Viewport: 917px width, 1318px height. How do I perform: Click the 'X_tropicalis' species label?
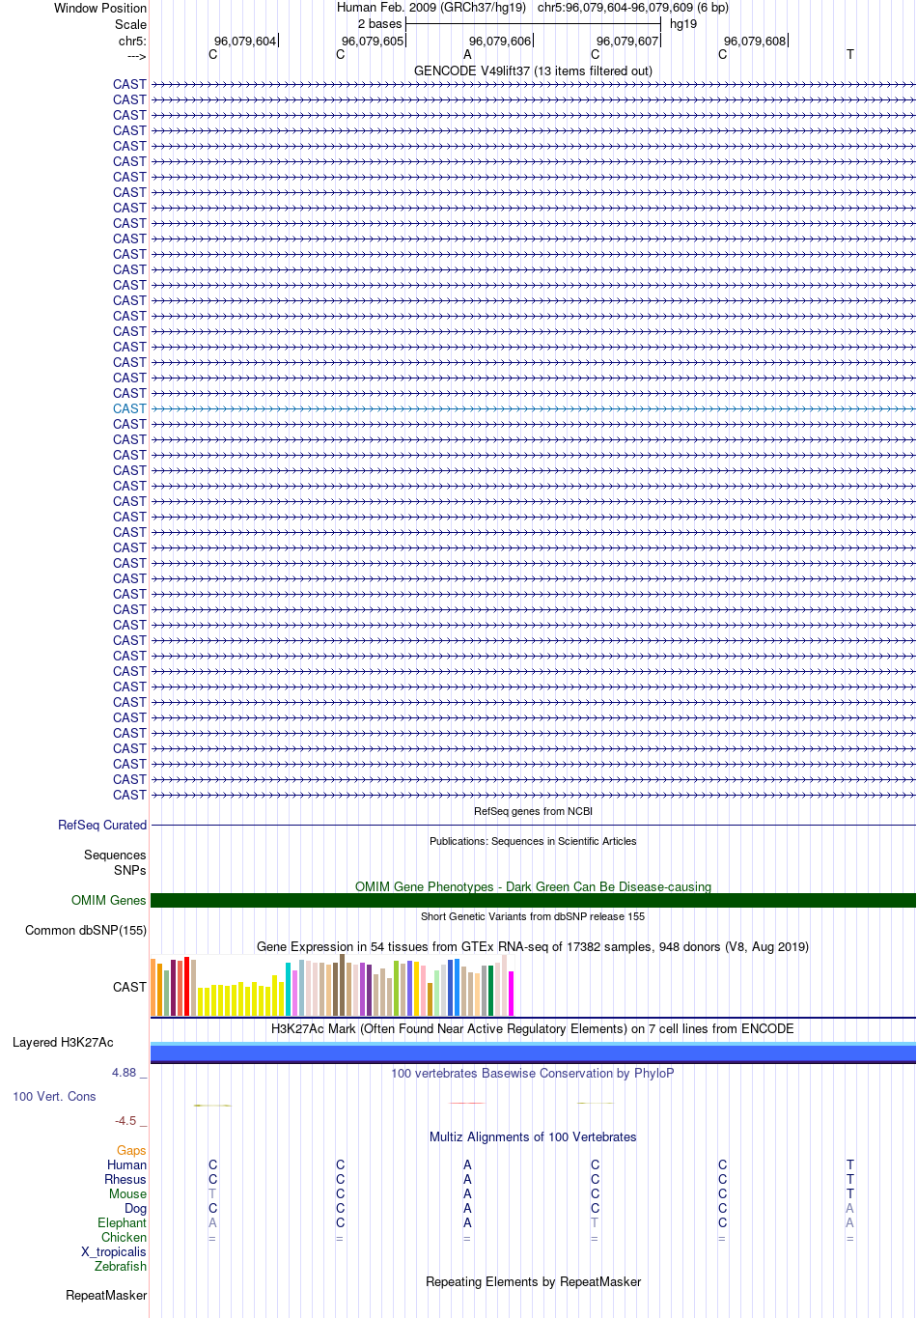(114, 1251)
